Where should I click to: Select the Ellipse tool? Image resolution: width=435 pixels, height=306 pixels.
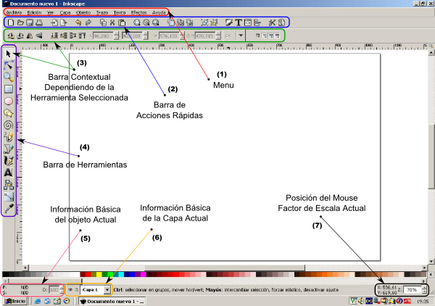coord(8,101)
